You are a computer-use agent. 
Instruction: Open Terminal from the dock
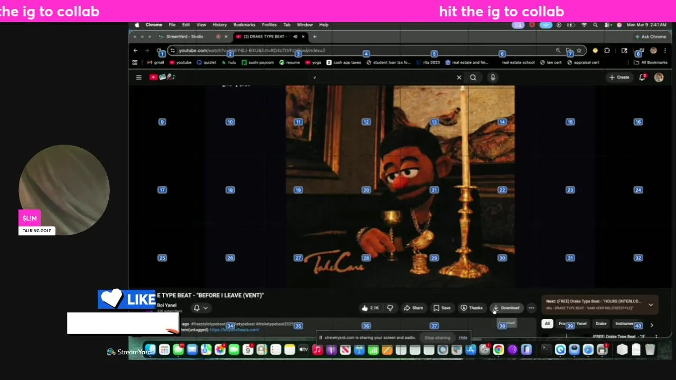[546, 349]
